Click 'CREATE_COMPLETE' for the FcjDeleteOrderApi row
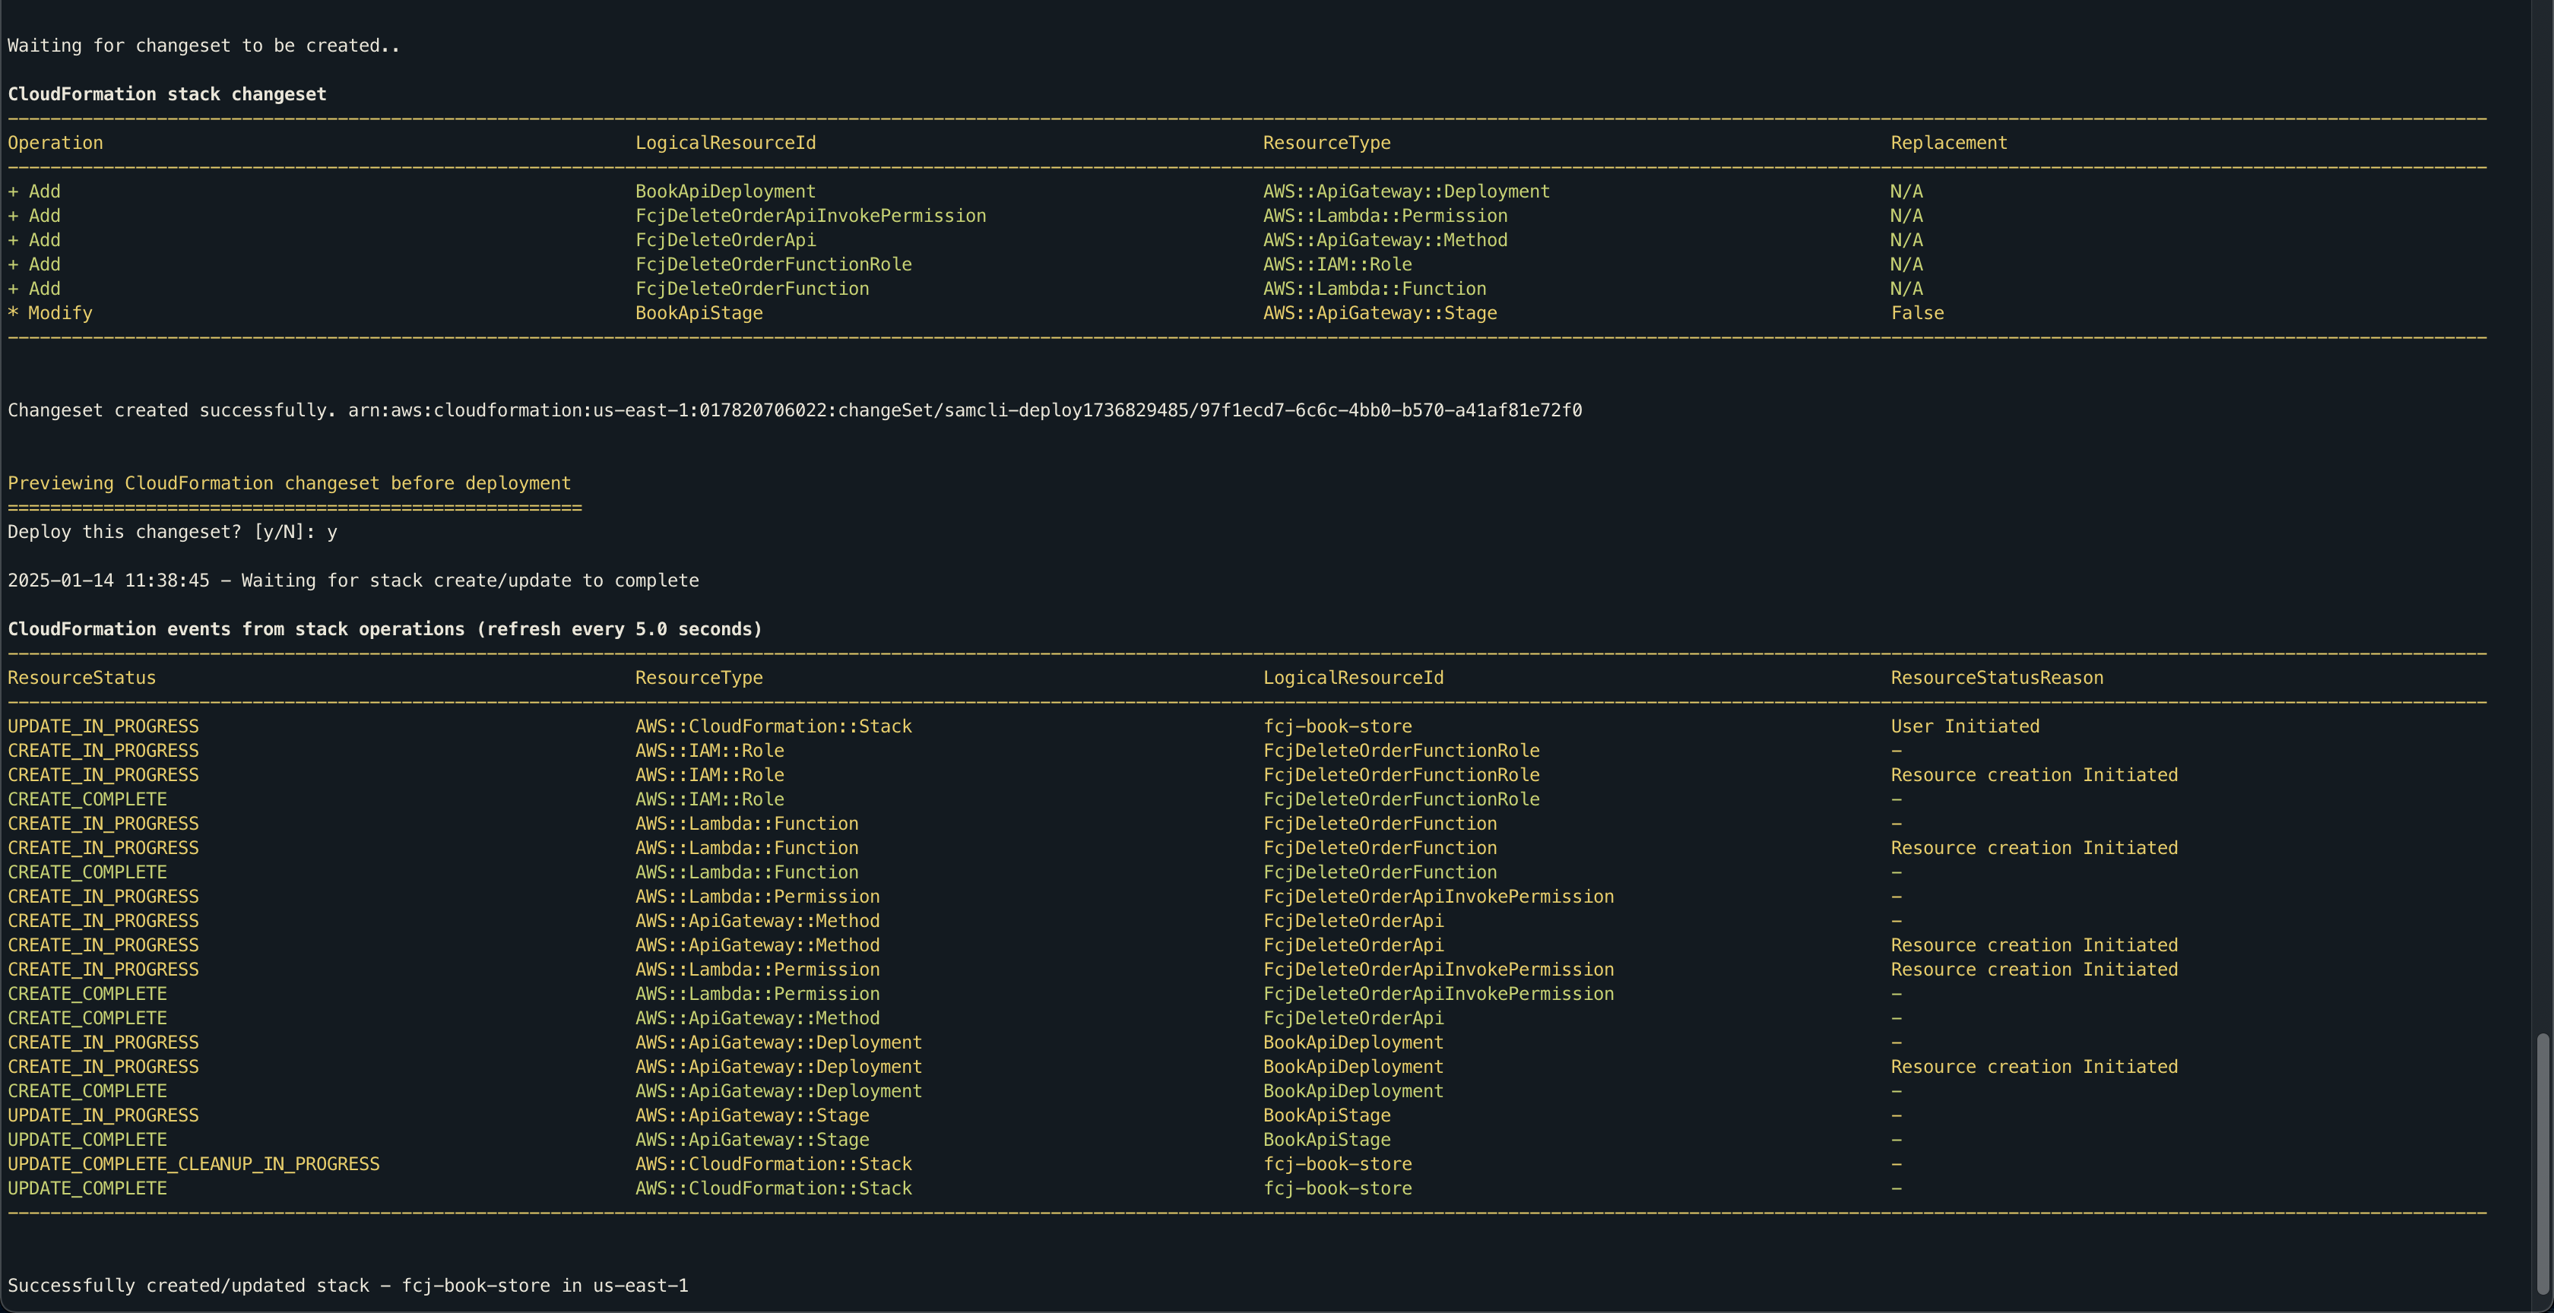2554x1313 pixels. 87,1019
